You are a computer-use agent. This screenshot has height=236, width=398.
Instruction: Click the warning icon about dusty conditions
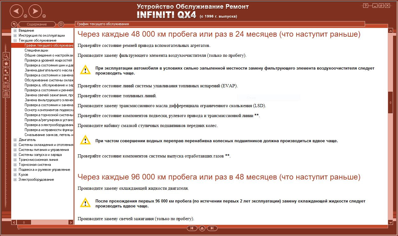tap(85, 70)
